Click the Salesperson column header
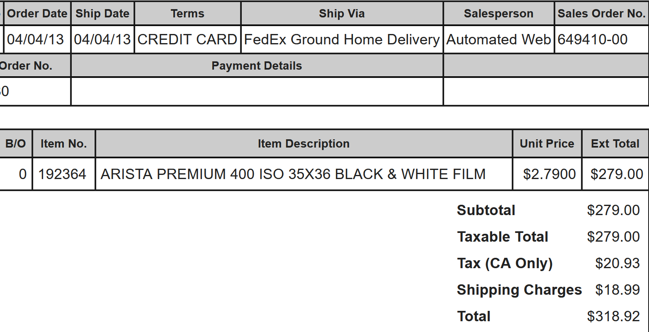Image resolution: width=649 pixels, height=332 pixels. point(498,14)
